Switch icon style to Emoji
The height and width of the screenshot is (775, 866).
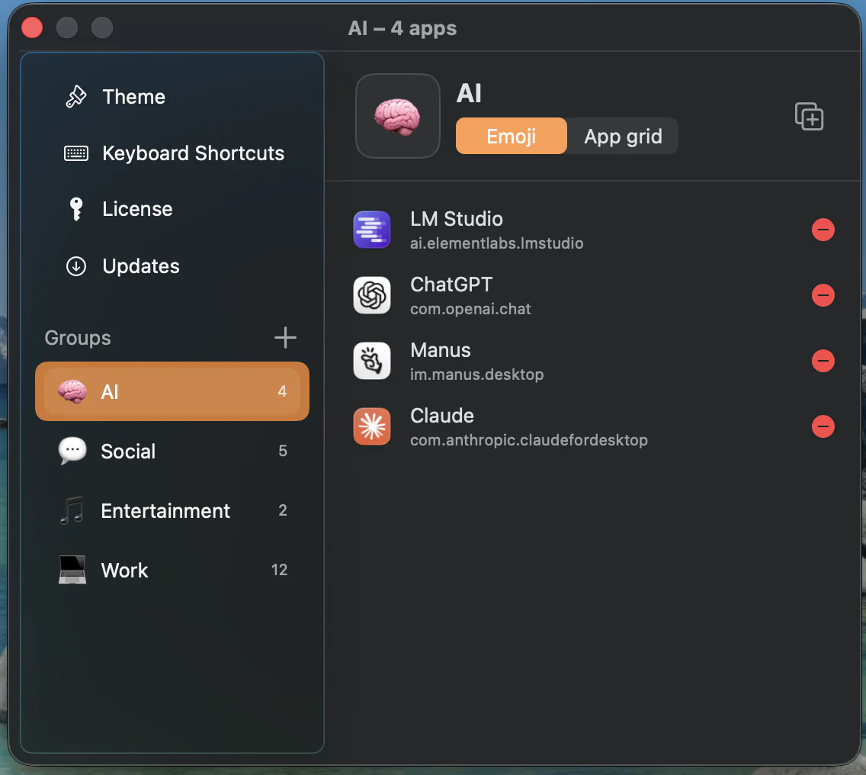pos(511,136)
